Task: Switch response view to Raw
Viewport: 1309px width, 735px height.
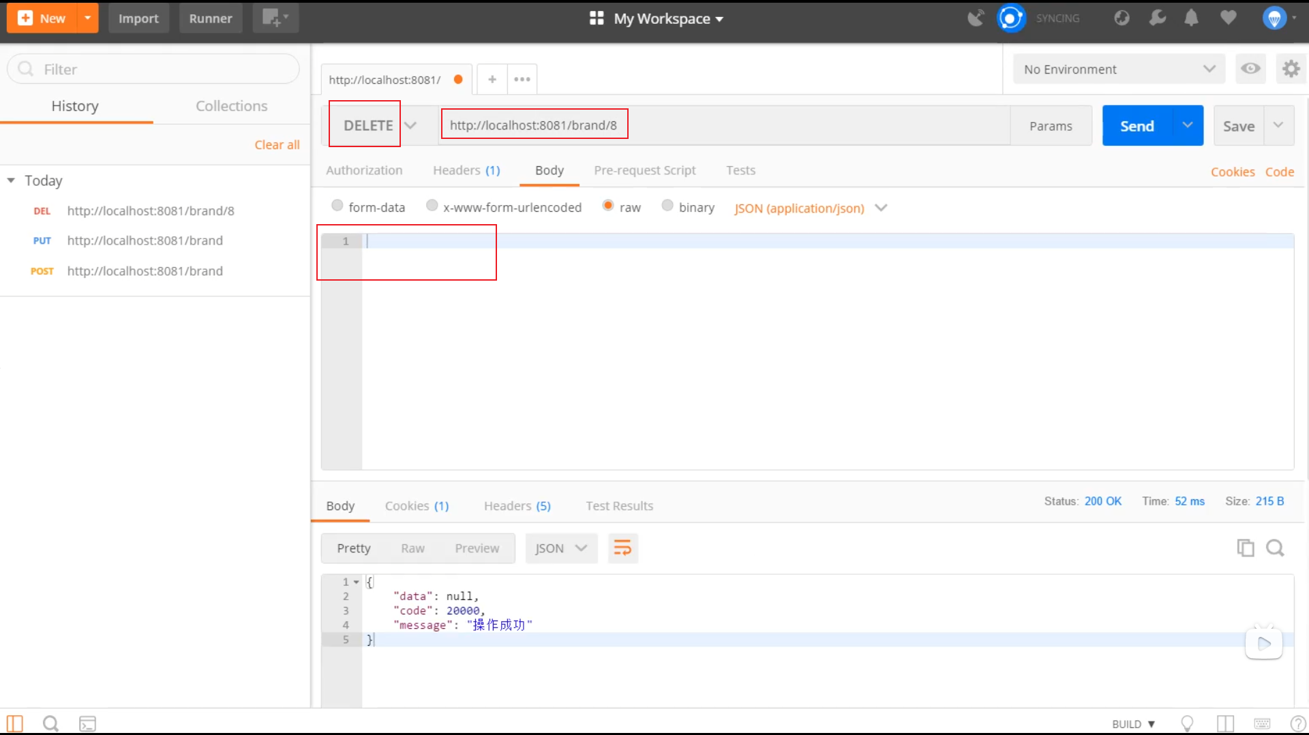Action: point(412,548)
